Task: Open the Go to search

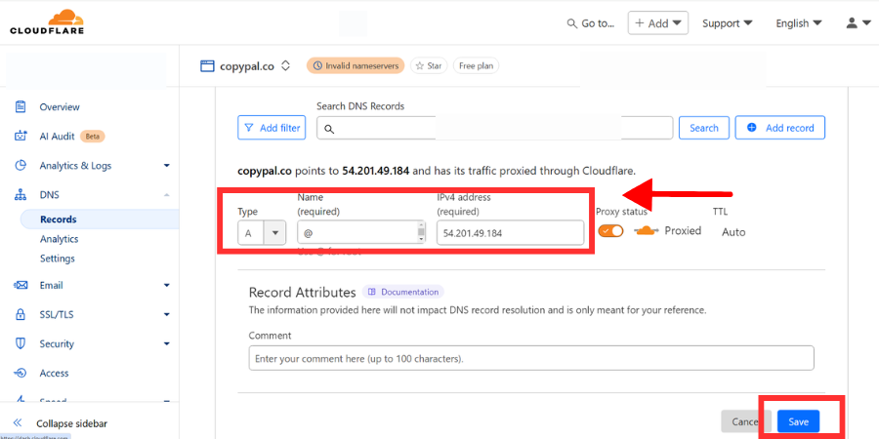Action: pos(591,23)
